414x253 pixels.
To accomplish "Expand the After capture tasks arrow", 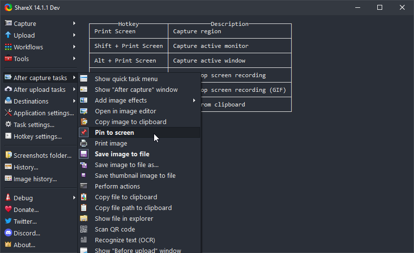I will point(74,78).
